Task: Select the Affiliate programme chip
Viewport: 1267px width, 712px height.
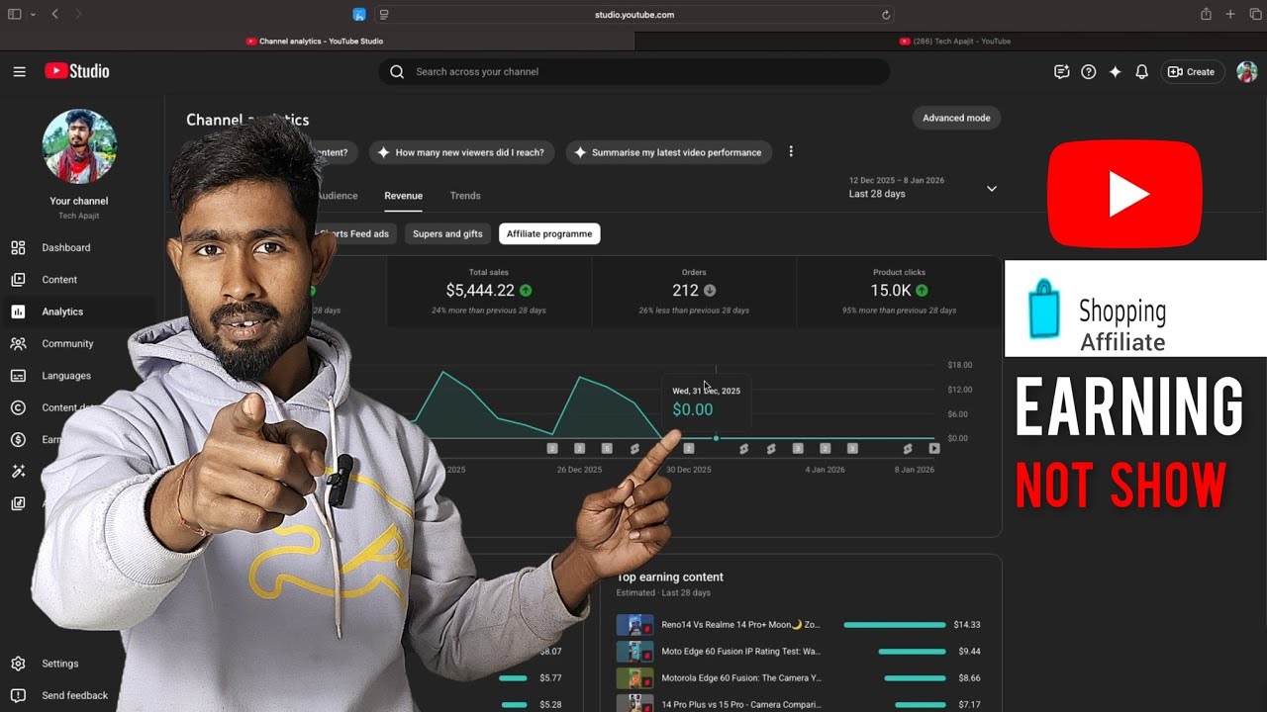Action: [x=549, y=234]
